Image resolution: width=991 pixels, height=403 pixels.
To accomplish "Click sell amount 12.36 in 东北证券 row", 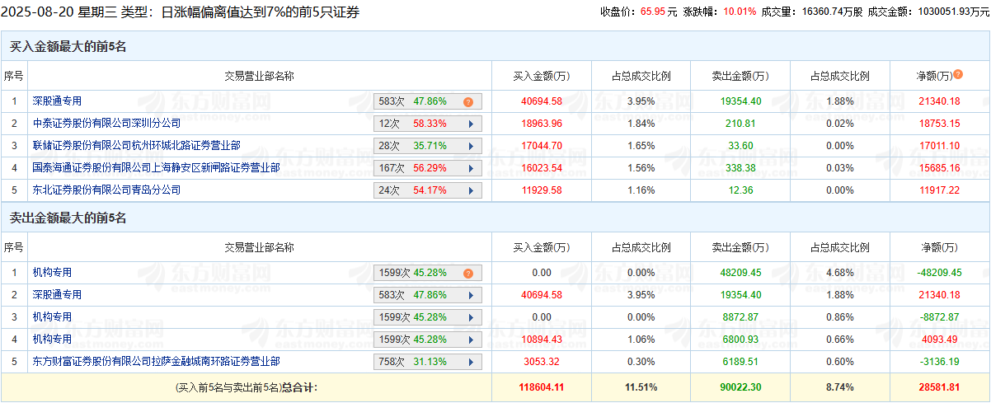I will click(740, 190).
